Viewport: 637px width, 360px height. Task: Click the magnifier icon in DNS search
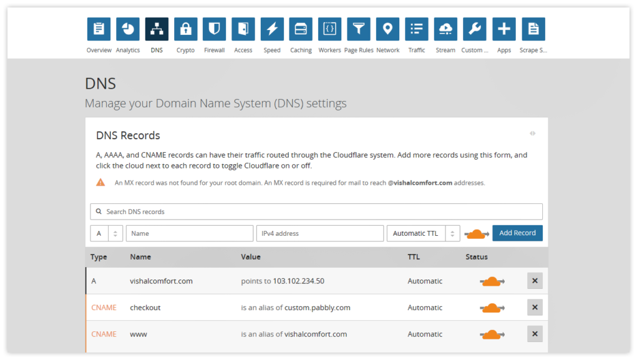(99, 212)
